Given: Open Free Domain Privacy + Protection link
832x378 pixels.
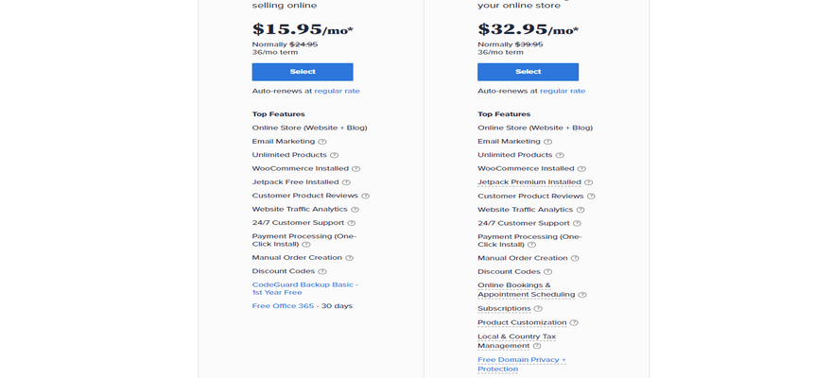Looking at the screenshot, I should click(522, 364).
